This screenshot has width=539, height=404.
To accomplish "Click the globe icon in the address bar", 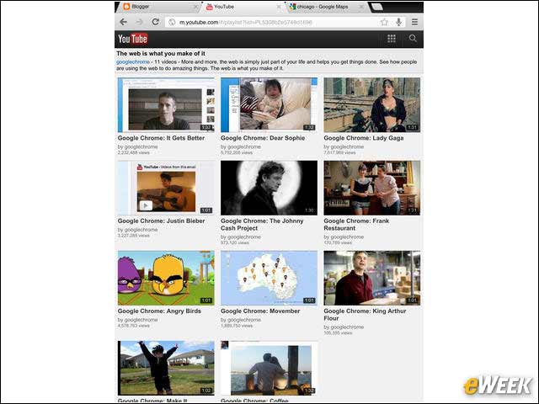I will click(172, 23).
